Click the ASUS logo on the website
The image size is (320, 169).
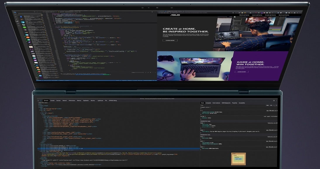175,15
